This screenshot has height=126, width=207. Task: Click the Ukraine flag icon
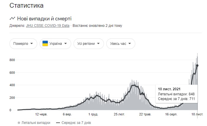45,44
